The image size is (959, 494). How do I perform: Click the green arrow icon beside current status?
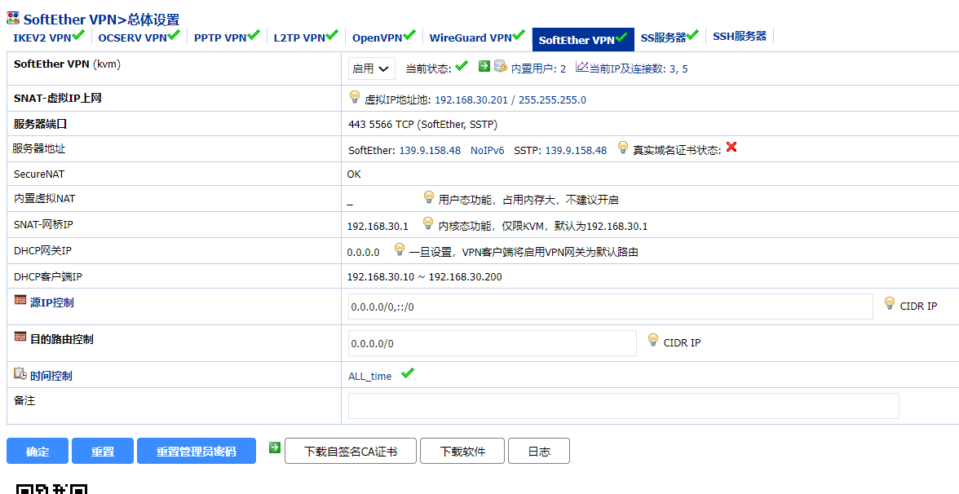484,66
